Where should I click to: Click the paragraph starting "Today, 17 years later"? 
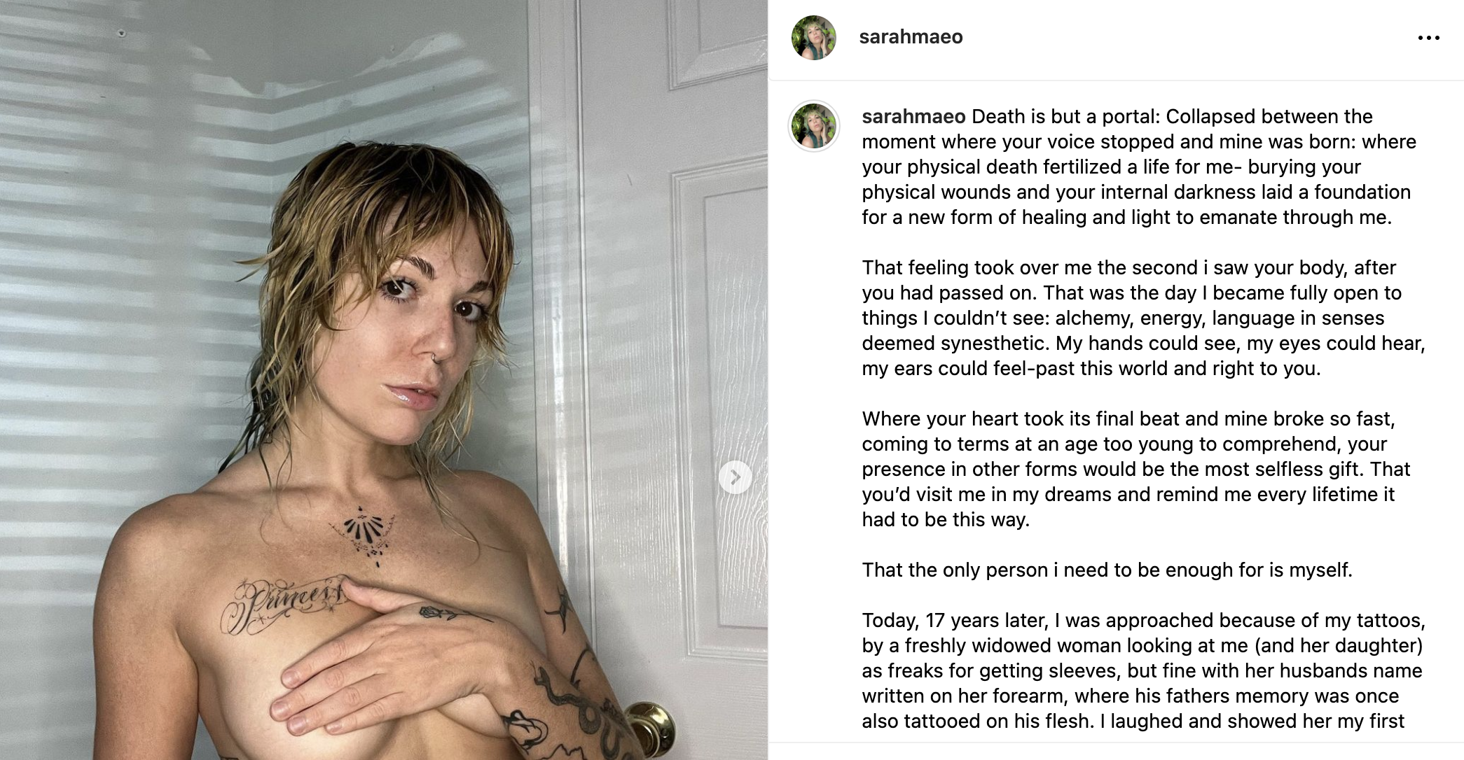[x=1143, y=670]
